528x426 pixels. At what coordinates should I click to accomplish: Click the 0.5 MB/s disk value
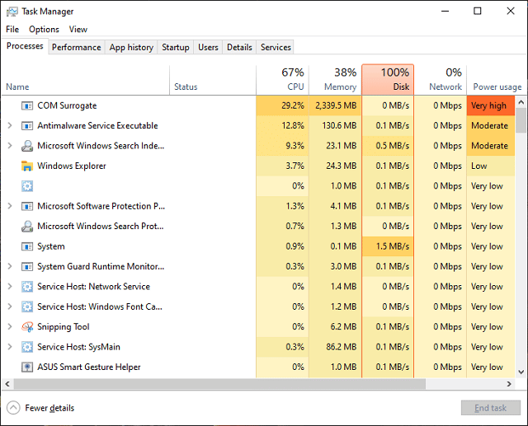tap(393, 146)
